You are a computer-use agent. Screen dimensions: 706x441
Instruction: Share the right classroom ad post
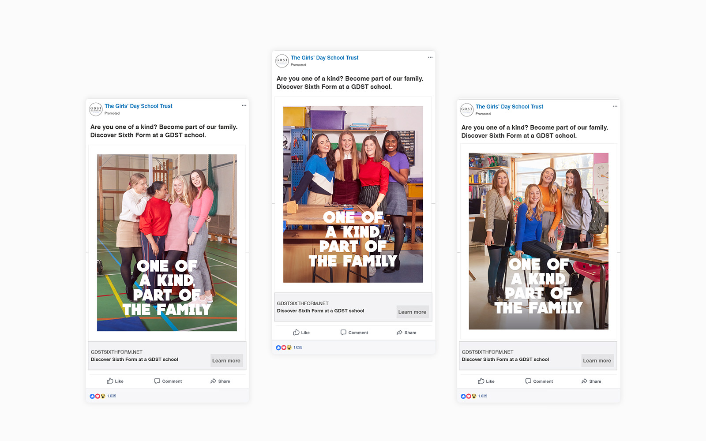(591, 381)
